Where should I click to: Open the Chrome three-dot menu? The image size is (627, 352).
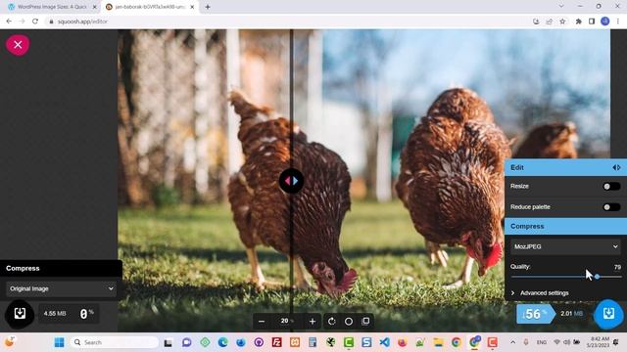[x=618, y=22]
